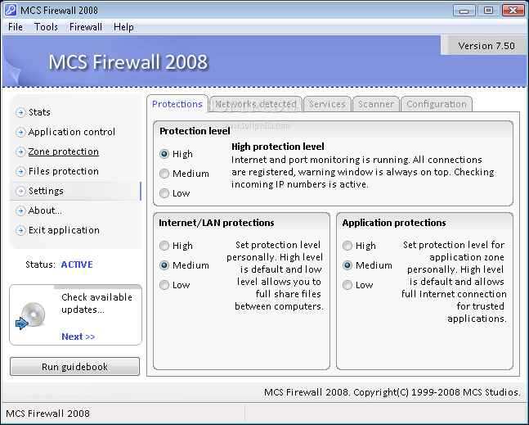Click the Run guidebook button

tap(74, 367)
